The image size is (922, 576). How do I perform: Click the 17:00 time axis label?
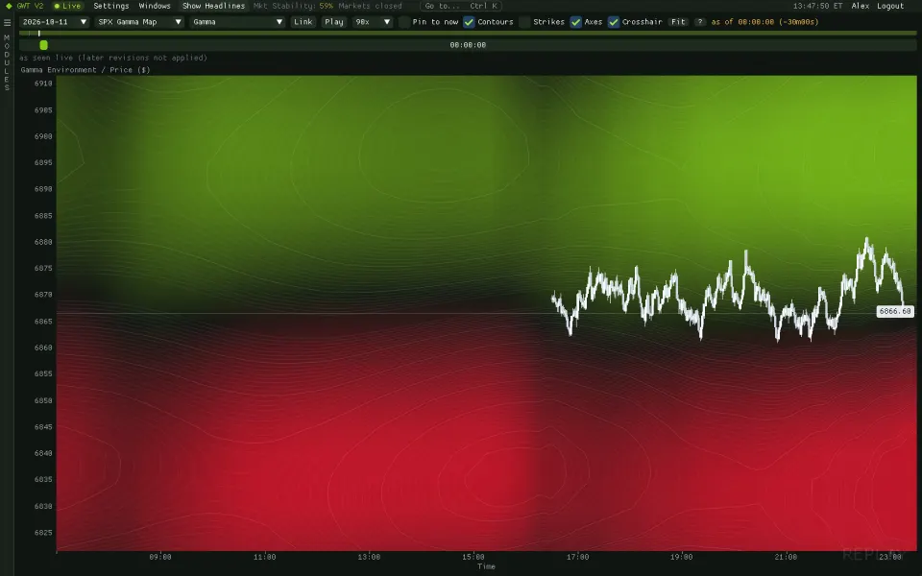click(x=577, y=557)
